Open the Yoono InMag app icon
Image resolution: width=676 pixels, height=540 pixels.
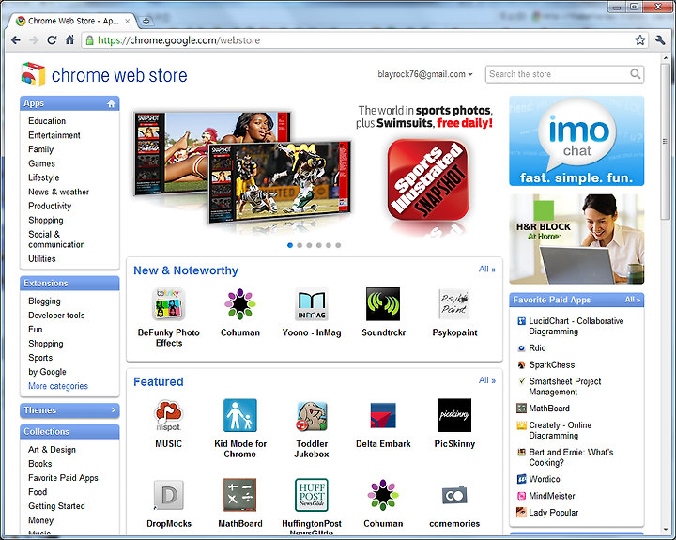pos(312,304)
